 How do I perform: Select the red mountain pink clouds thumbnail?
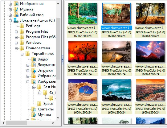pyautogui.click(x=150, y=52)
